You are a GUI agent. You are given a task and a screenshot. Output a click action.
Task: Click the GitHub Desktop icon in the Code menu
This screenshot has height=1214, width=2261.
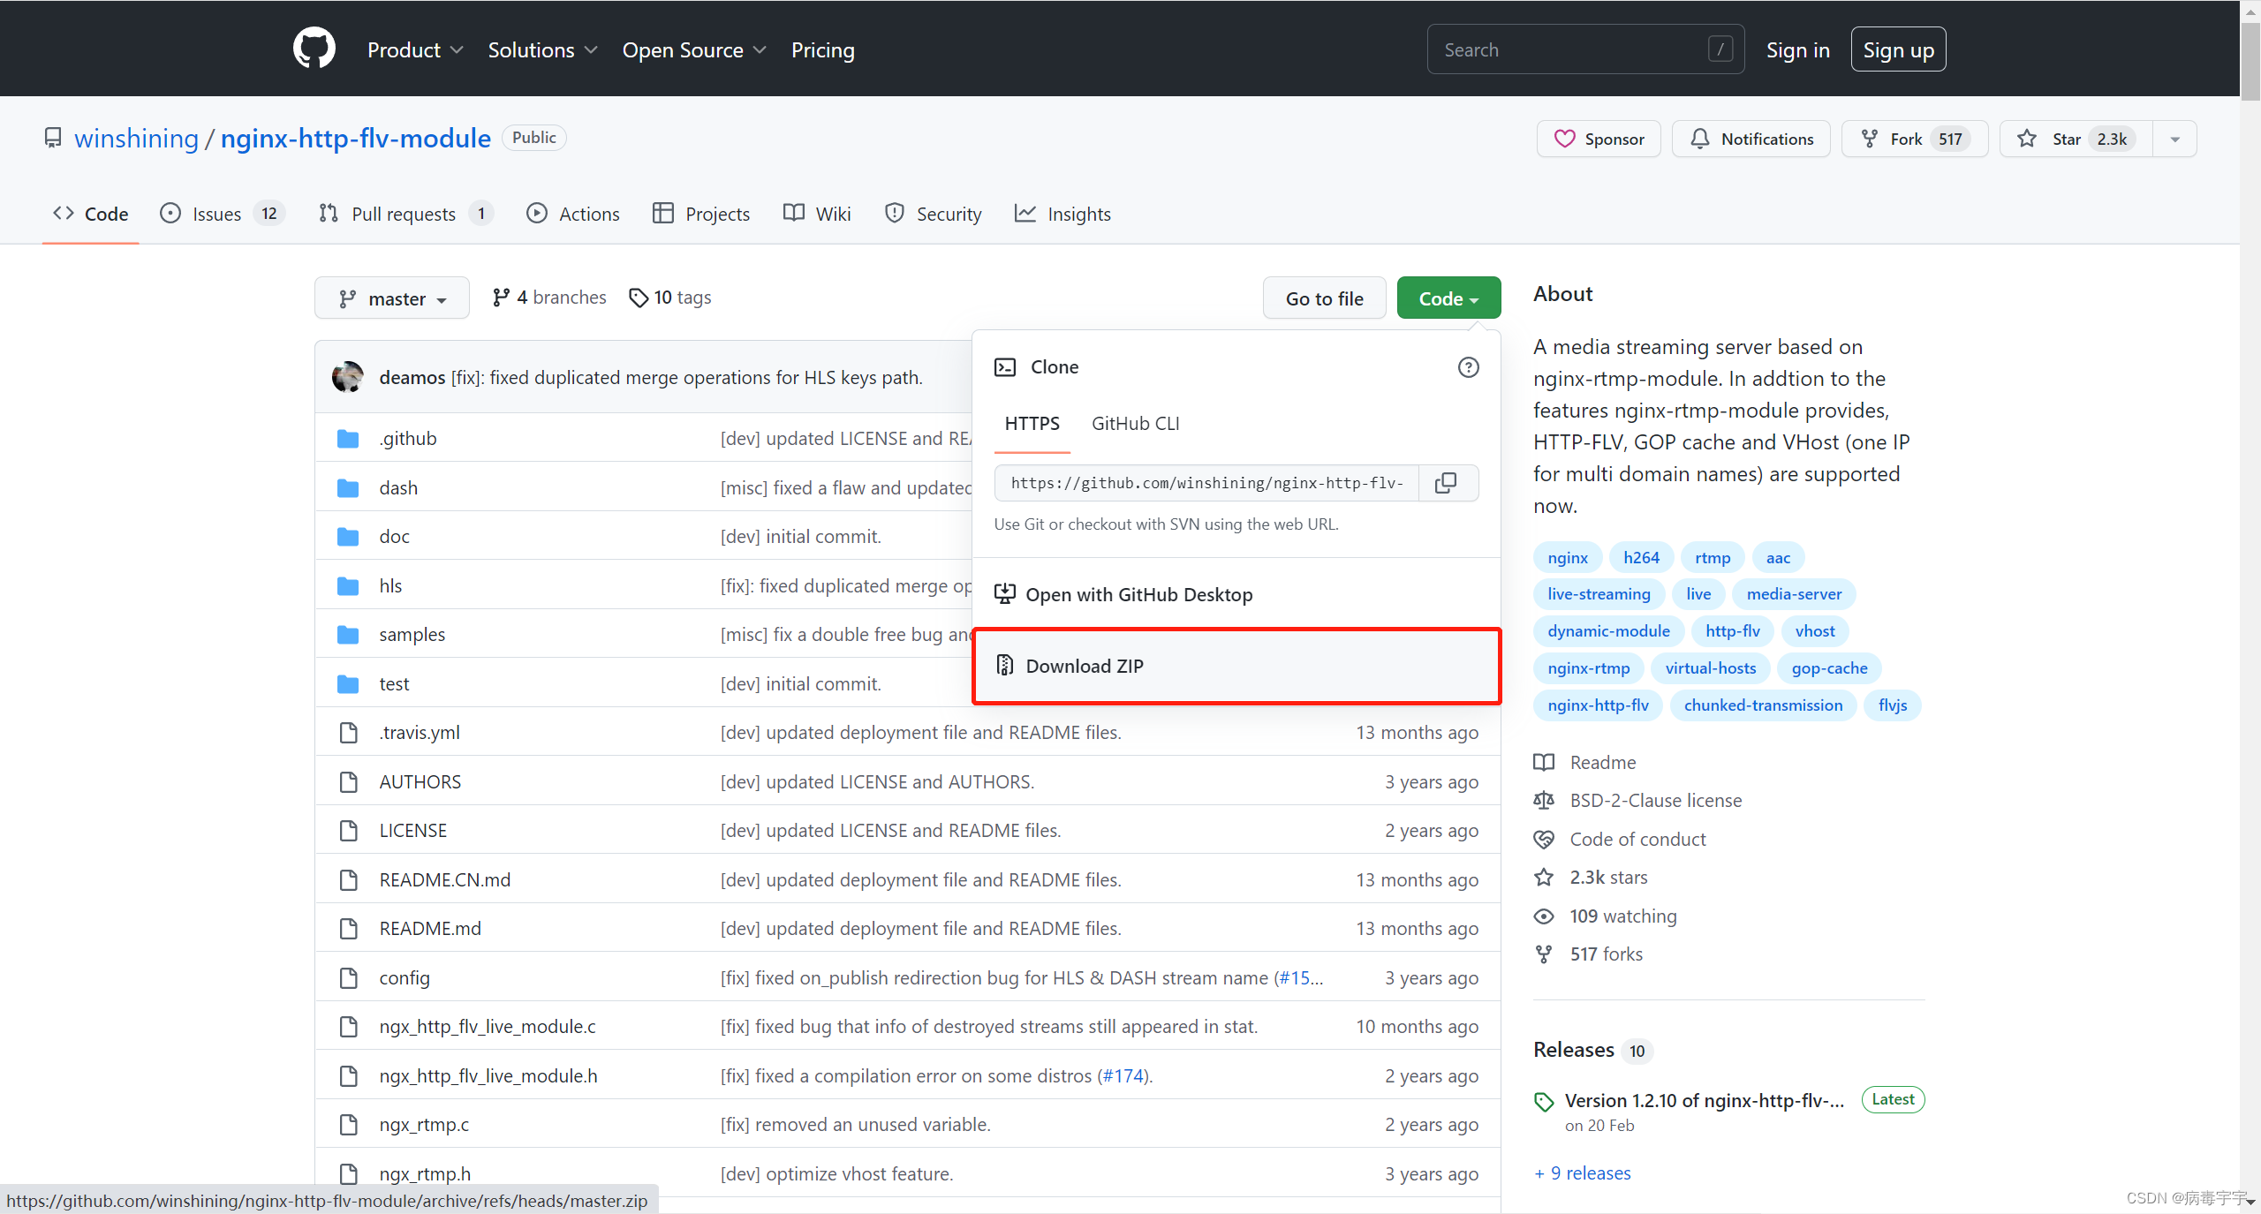coord(1005,594)
